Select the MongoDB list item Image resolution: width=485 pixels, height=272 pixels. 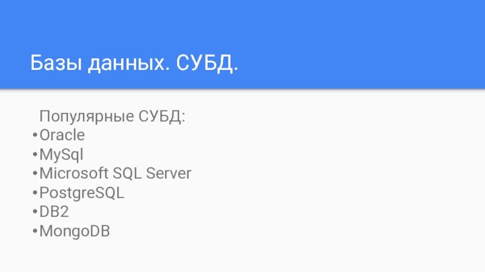(75, 232)
